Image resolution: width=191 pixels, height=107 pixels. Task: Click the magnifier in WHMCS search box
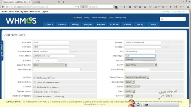(x=162, y=19)
